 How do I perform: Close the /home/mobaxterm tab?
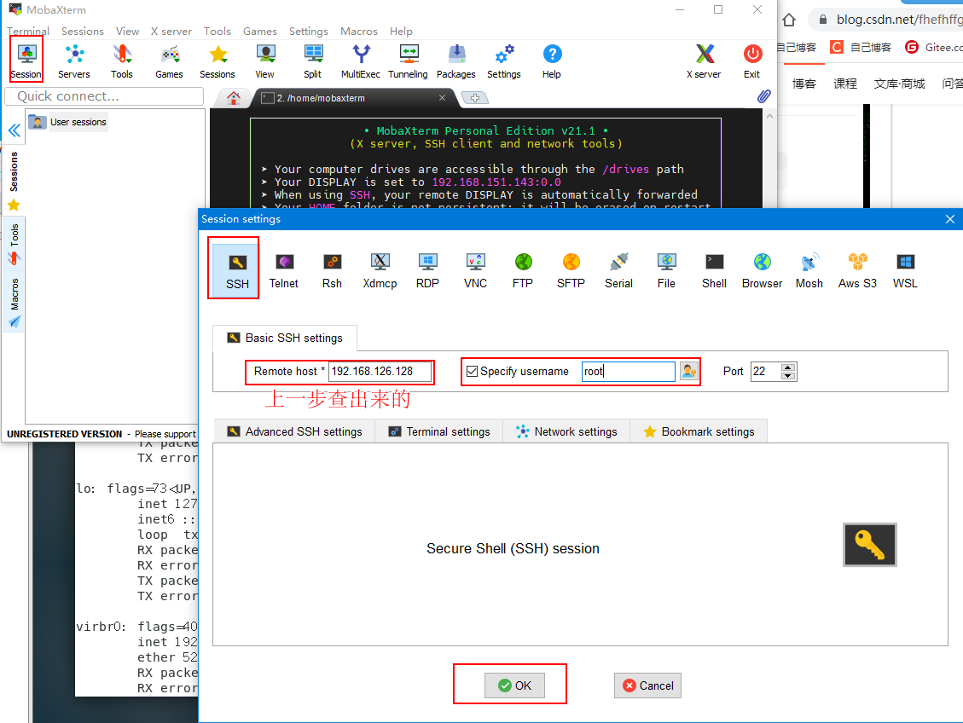[x=442, y=97]
